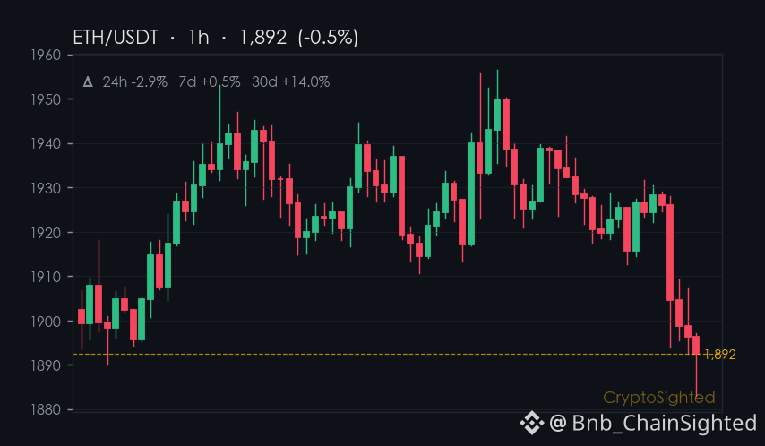This screenshot has width=765, height=446.
Task: Click the large red candle dropping from 1926
Action: [670, 253]
